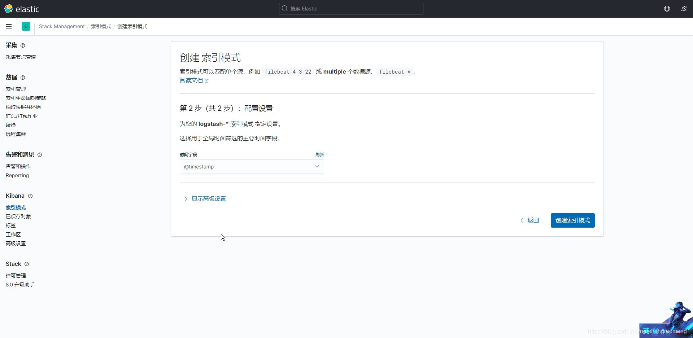
Task: Open 告警和操作 in sidebar
Action: coord(18,166)
